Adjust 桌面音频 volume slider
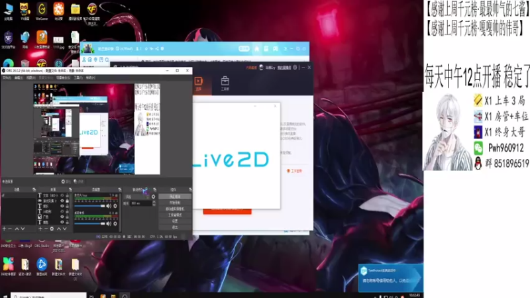Image resolution: width=530 pixels, height=298 pixels. pyautogui.click(x=89, y=223)
